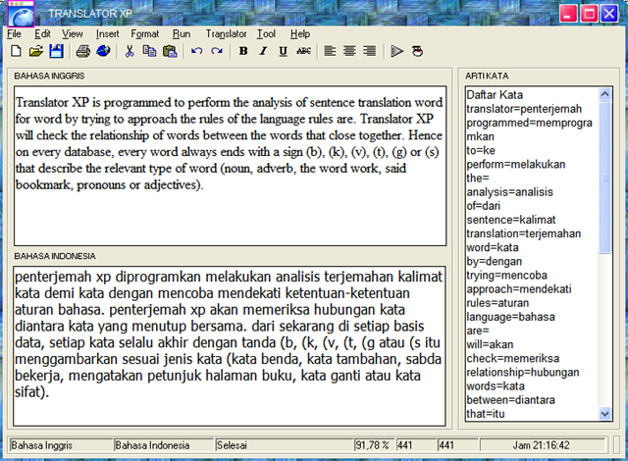Click the New document icon
The image size is (628, 461).
coord(16,51)
